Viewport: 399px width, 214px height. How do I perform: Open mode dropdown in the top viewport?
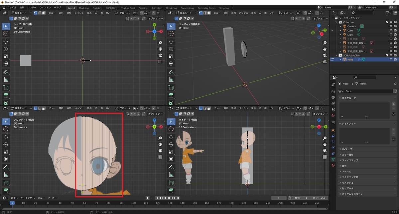21,13
